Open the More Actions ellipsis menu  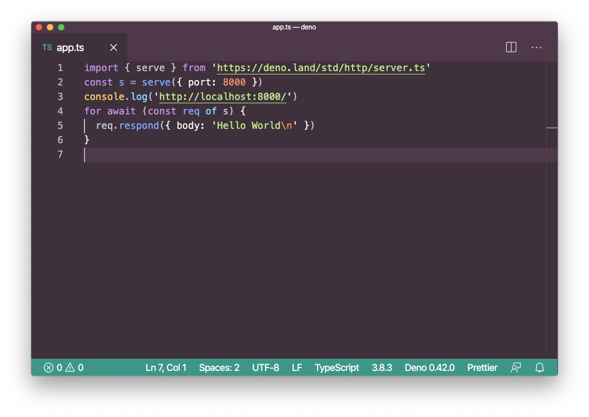pos(536,48)
